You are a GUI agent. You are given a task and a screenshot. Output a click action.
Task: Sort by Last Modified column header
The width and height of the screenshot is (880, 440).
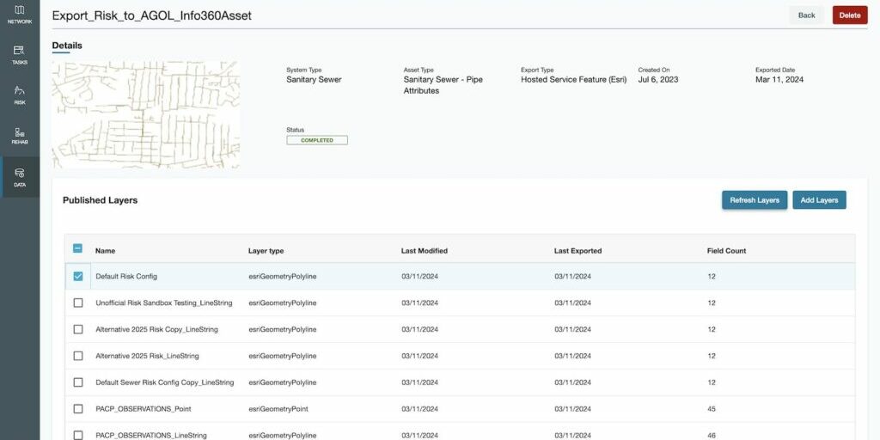pos(425,251)
